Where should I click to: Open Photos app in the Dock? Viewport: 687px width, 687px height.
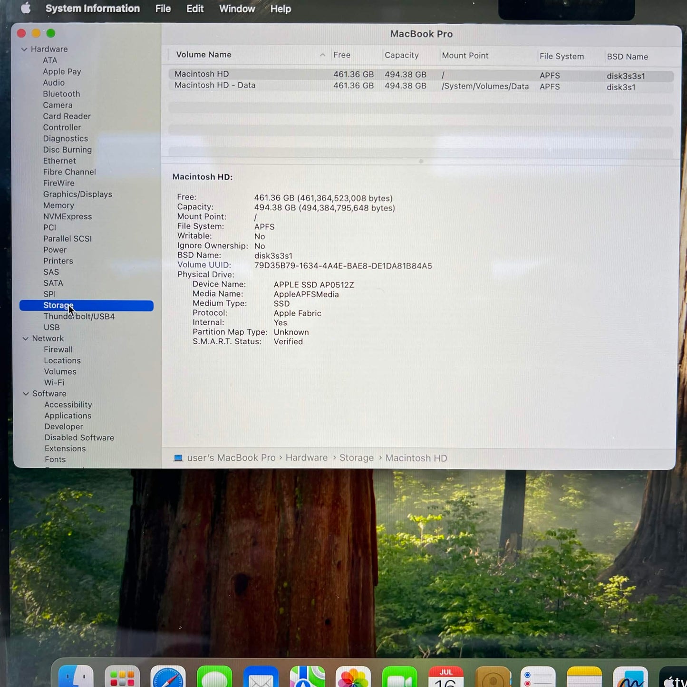353,677
